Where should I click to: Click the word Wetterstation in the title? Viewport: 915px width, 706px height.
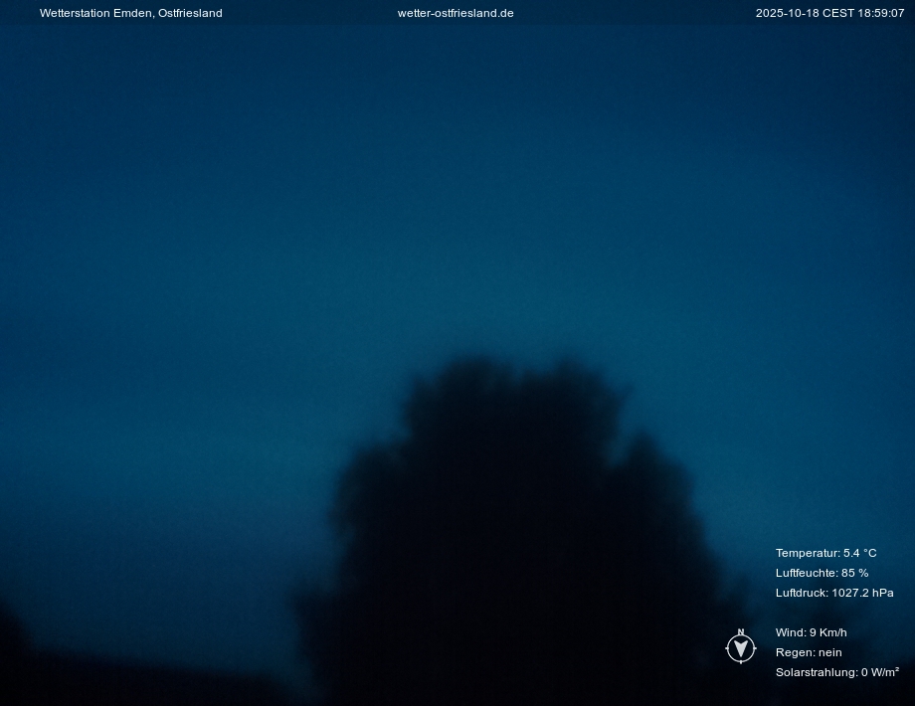click(75, 13)
